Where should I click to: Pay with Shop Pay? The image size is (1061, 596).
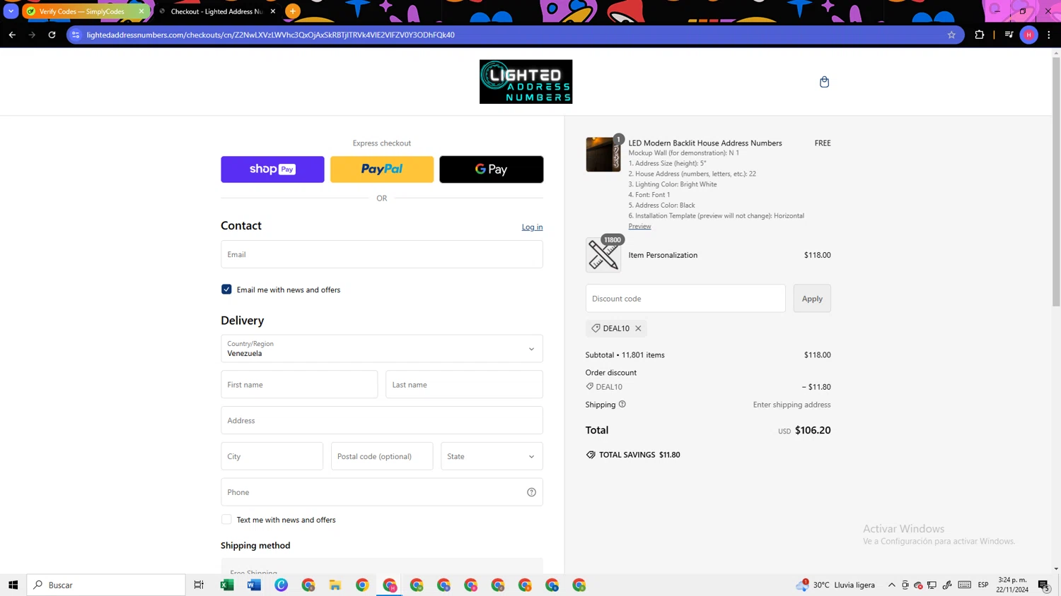272,169
